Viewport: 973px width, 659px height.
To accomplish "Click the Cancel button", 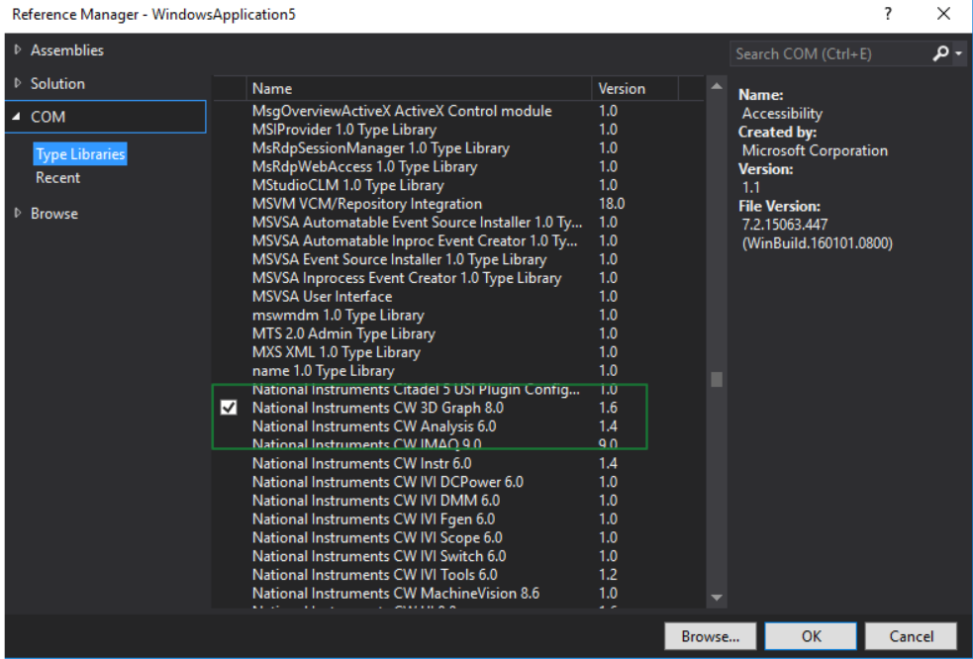I will click(x=911, y=636).
